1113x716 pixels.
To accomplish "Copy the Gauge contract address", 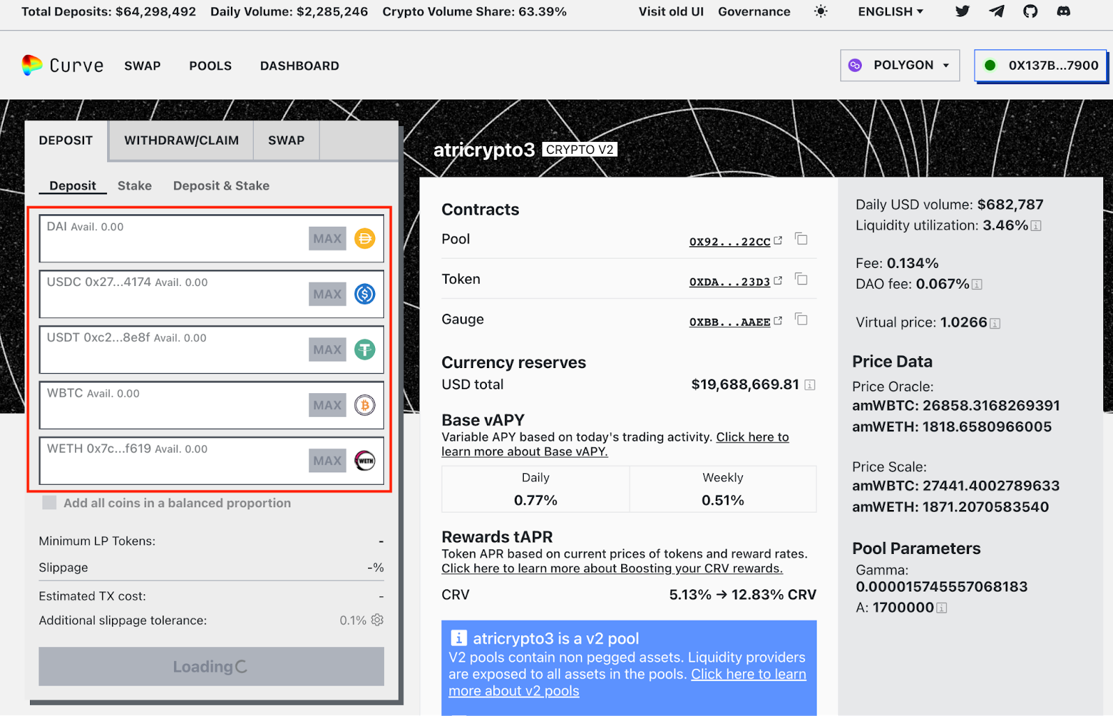I will (801, 319).
